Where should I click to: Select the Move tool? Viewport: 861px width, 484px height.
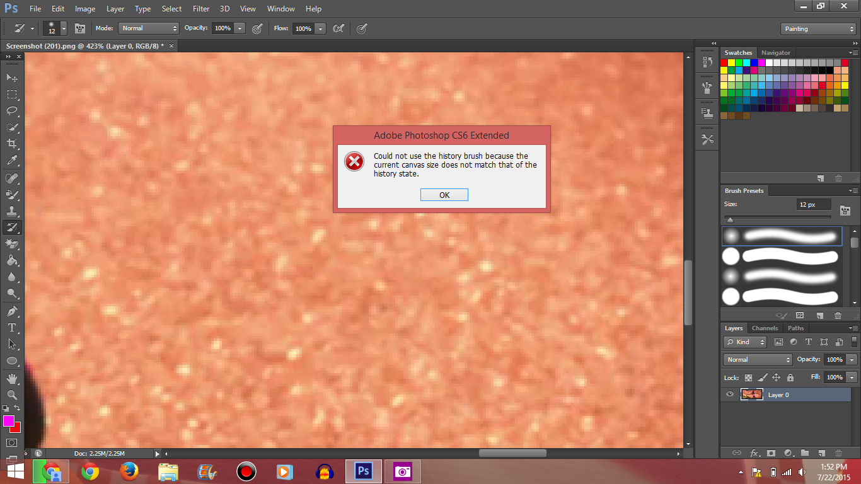(12, 78)
